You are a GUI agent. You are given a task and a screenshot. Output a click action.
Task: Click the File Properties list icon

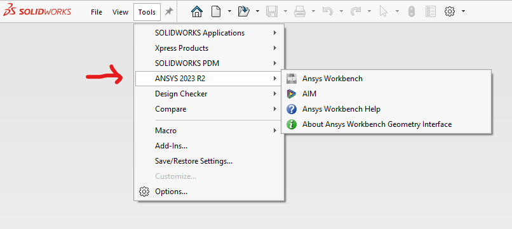(x=431, y=12)
